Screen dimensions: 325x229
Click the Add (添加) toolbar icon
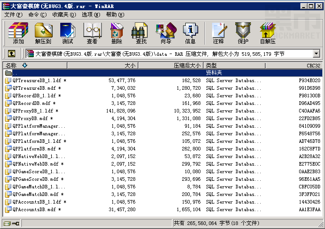(18, 33)
